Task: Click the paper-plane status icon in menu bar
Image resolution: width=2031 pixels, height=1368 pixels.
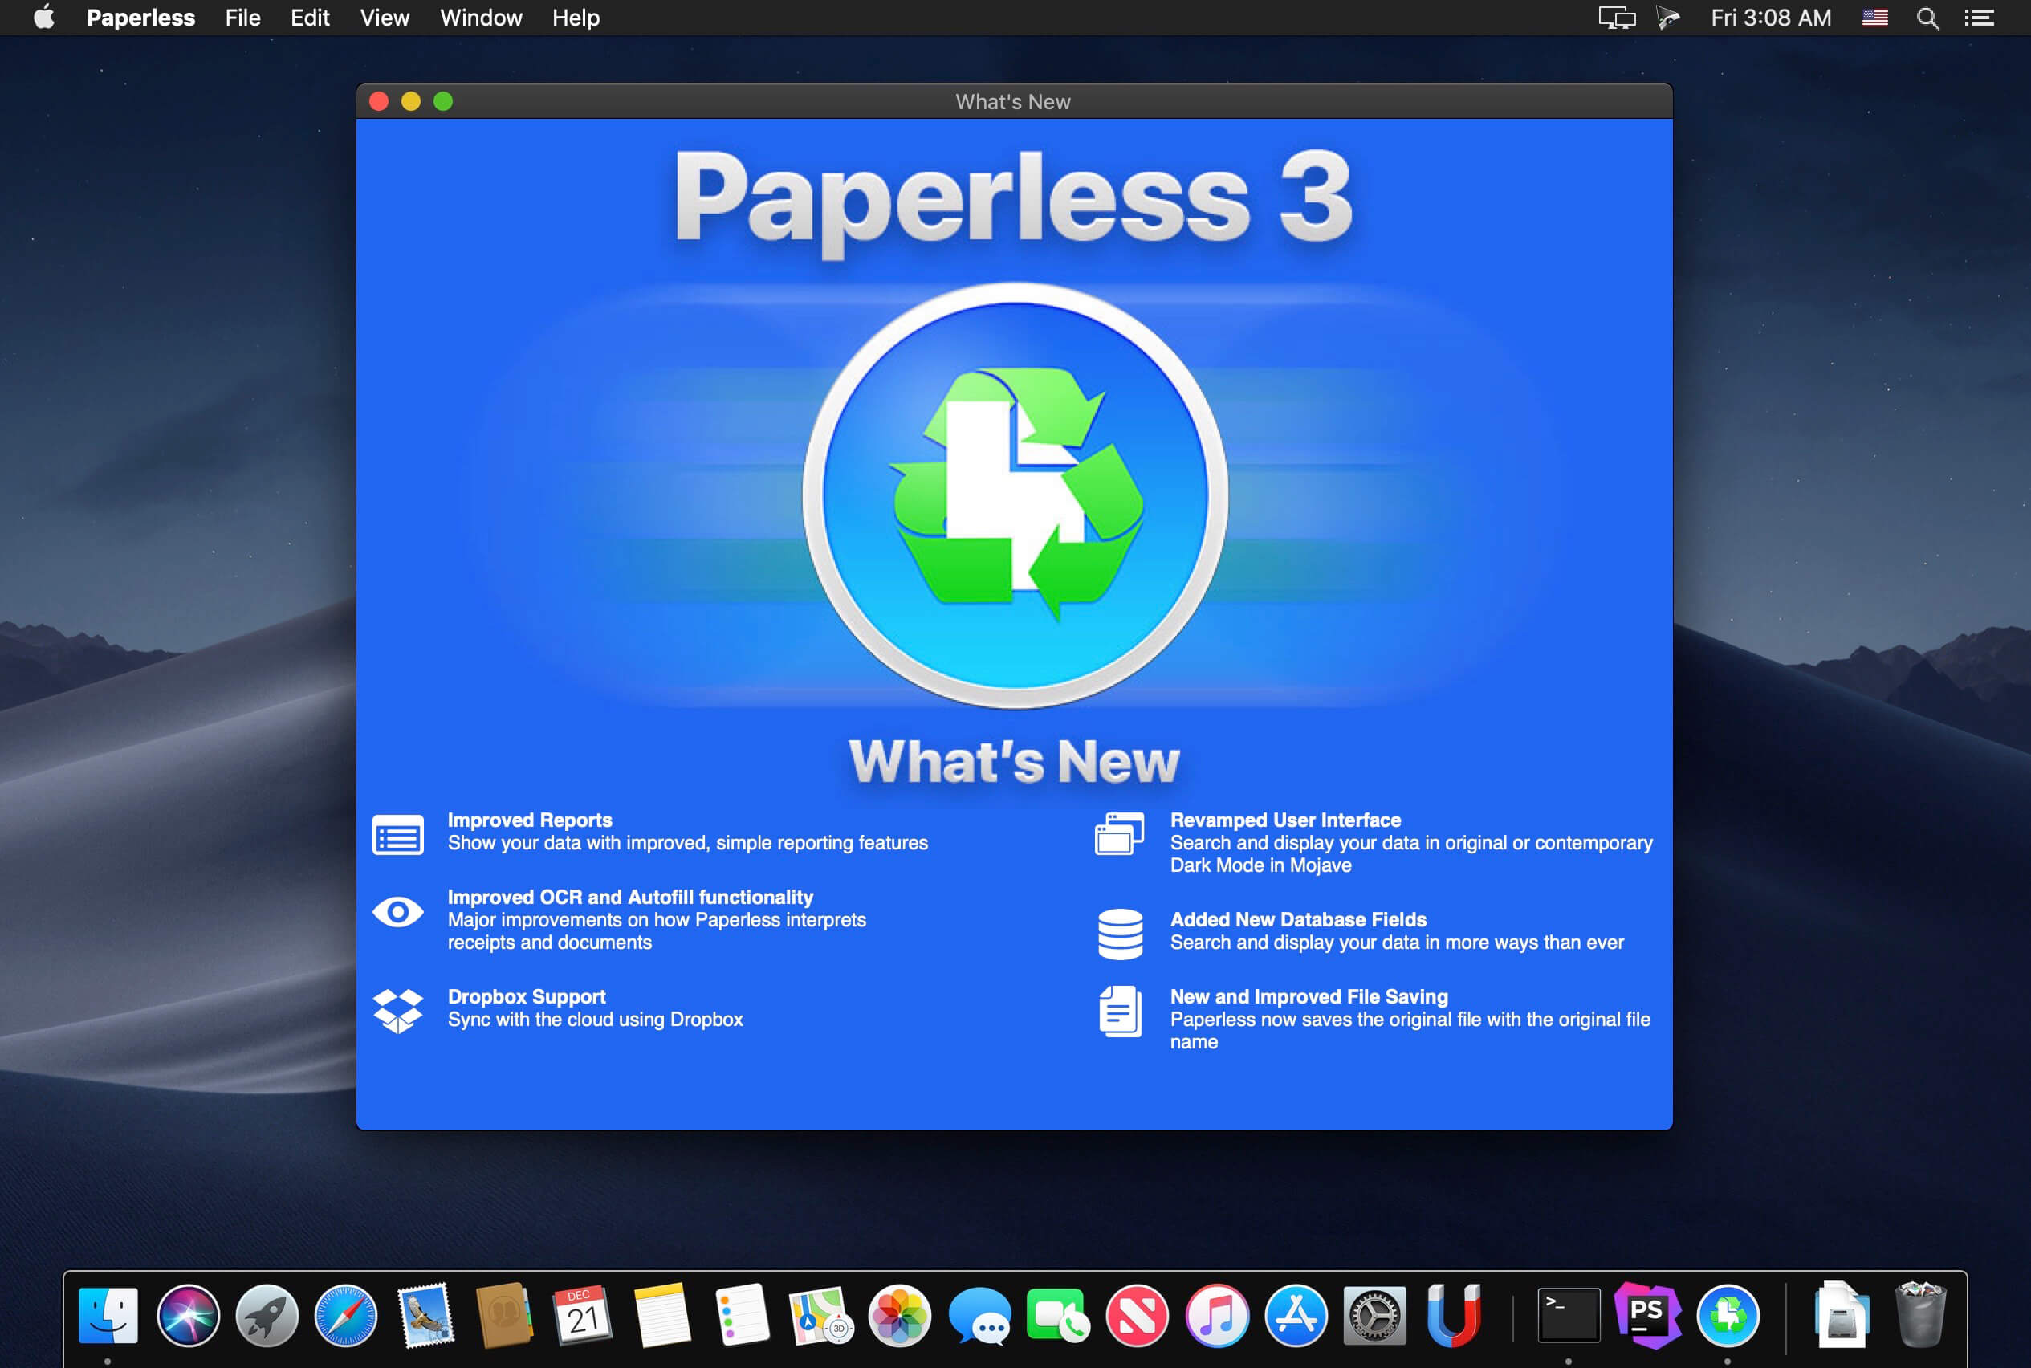Action: 1667,18
